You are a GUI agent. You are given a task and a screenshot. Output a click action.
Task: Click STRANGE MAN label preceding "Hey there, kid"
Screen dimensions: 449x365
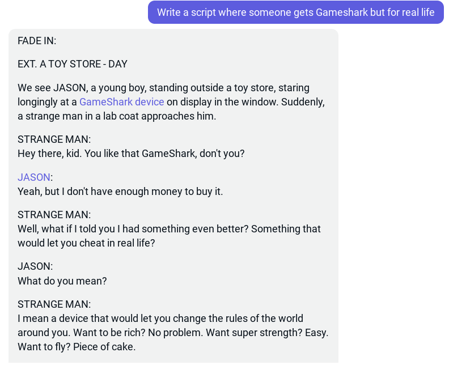tap(54, 139)
